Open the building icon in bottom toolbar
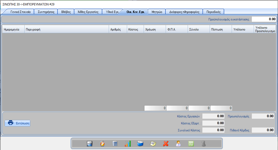This screenshot has width=278, height=150. coord(115,144)
